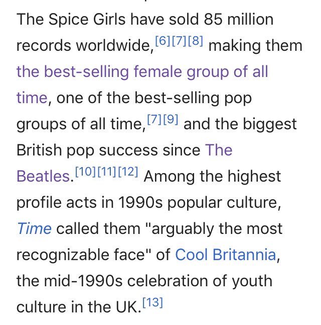The height and width of the screenshot is (325, 321).
Task: Open citation [7] after 'records worldwide'
Action: point(179,41)
